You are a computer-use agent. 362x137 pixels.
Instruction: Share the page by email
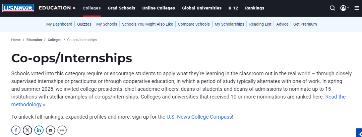50,130
